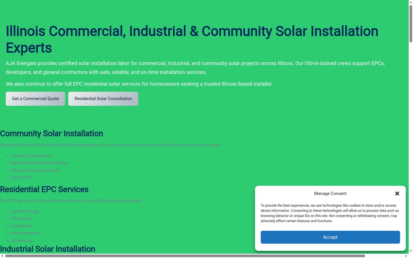
Task: Click the Manage Consent title text
Action: 330,193
